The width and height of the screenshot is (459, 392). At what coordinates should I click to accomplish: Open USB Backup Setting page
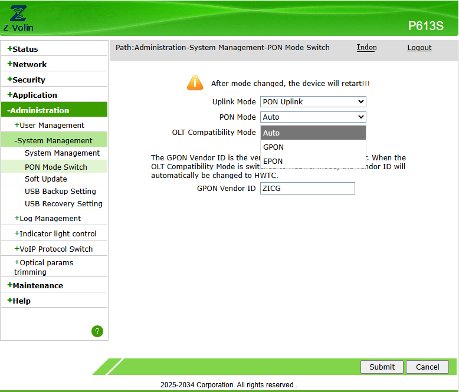point(60,191)
